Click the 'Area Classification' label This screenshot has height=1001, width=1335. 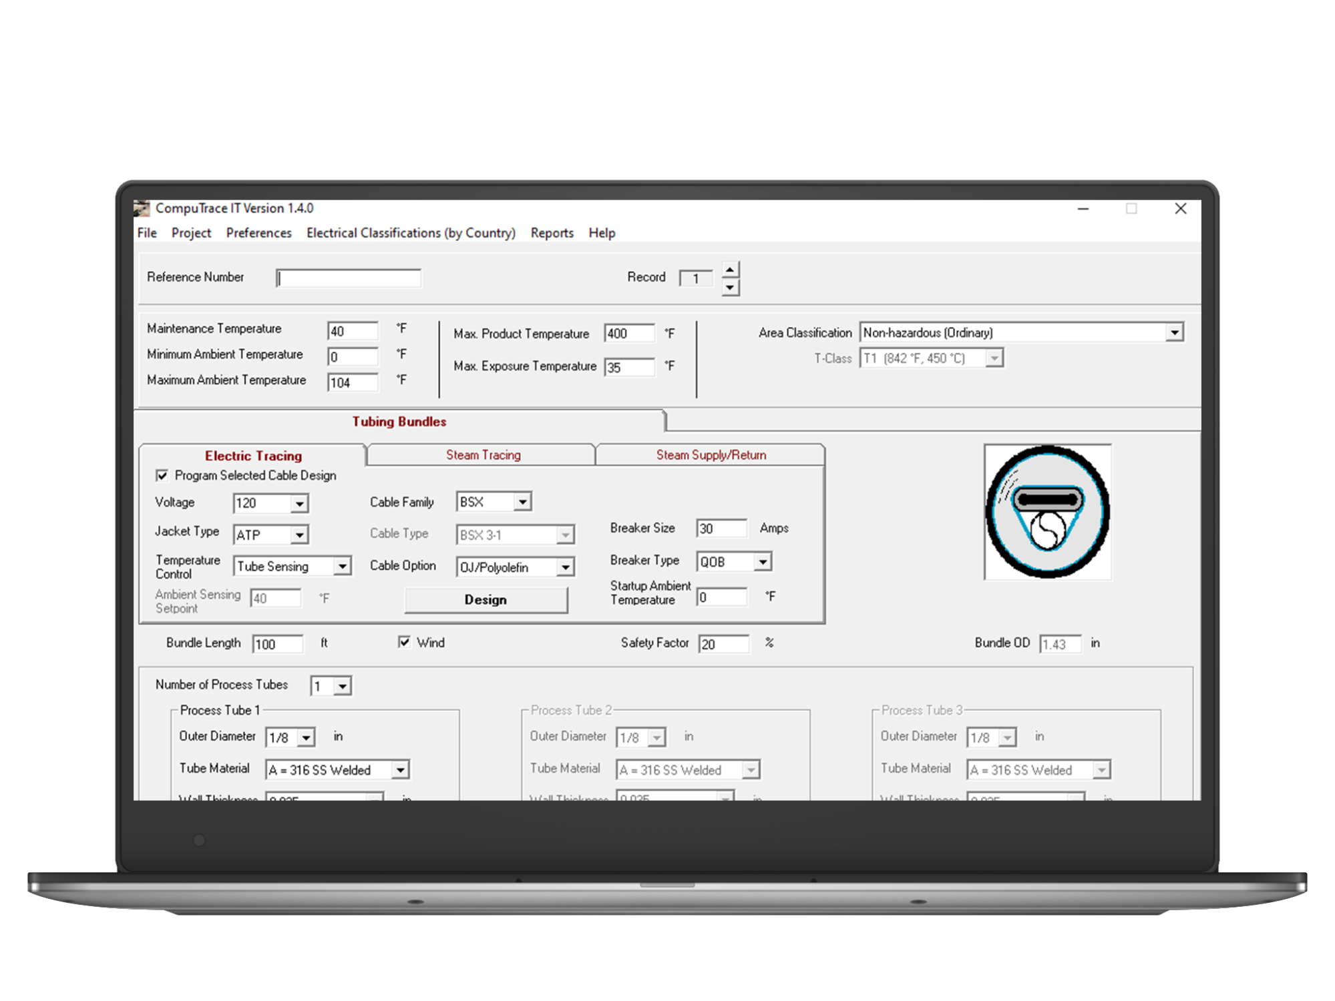(x=805, y=332)
